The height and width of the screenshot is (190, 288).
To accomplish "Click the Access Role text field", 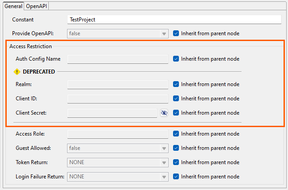I will 118,134.
